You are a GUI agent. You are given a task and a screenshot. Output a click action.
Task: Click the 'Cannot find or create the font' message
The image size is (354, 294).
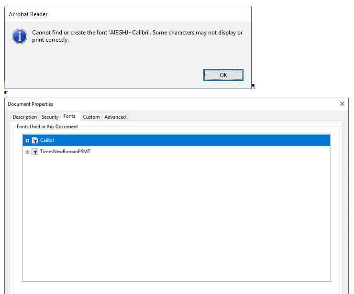coord(137,36)
